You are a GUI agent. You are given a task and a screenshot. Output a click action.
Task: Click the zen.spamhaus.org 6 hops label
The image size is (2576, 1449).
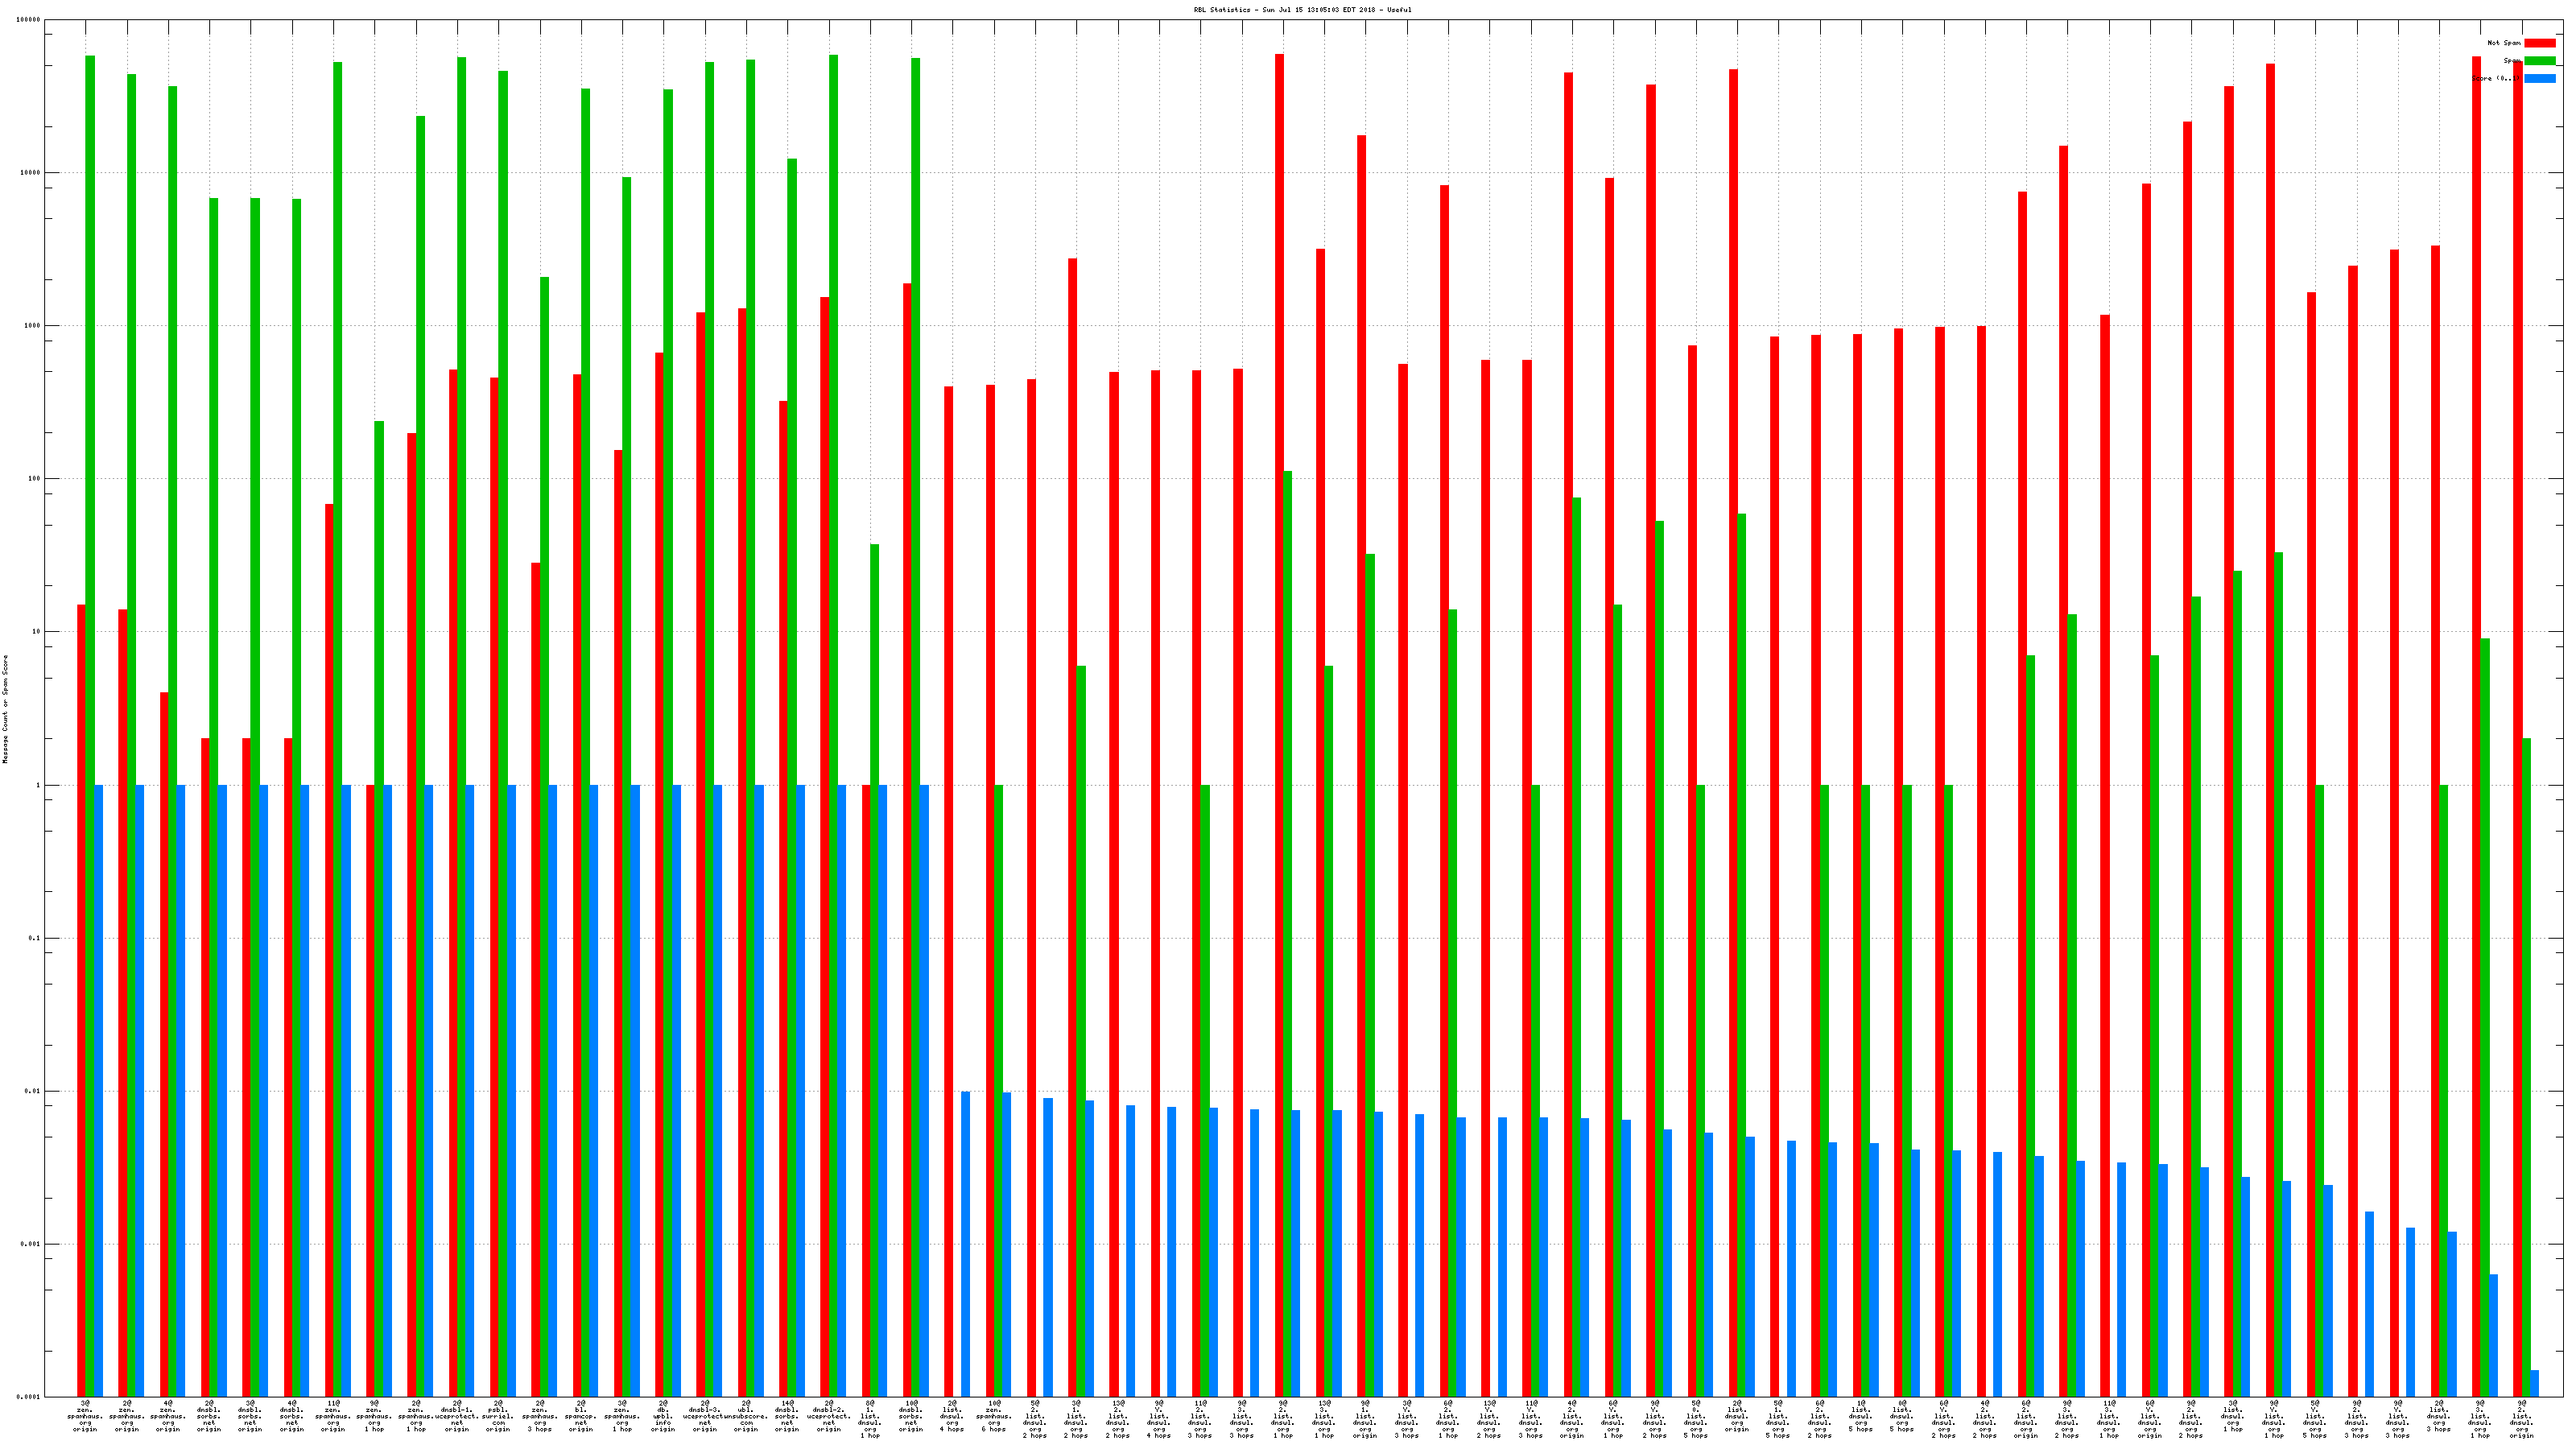pyautogui.click(x=994, y=1416)
